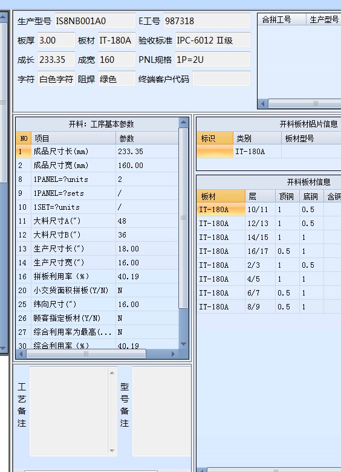Click the E工号 field showing 987318
This screenshot has height=472, width=341.
coord(207,21)
